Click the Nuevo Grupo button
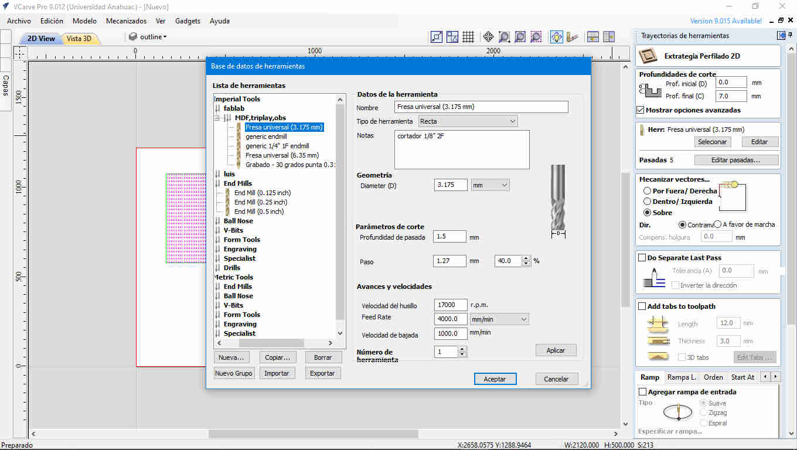The image size is (797, 450). pos(234,373)
